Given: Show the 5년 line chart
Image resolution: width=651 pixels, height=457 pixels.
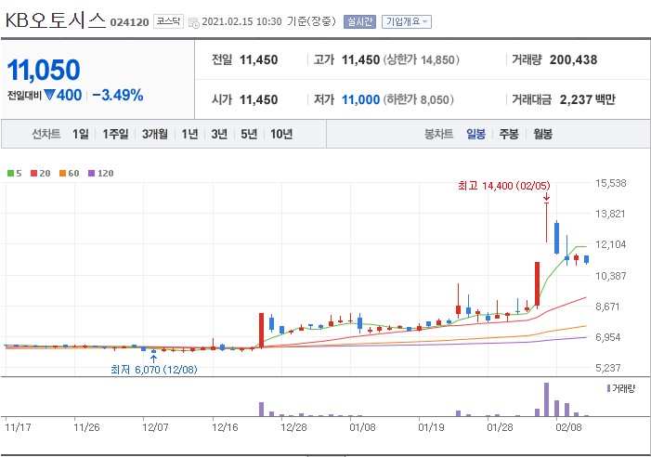Looking at the screenshot, I should coord(249,134).
